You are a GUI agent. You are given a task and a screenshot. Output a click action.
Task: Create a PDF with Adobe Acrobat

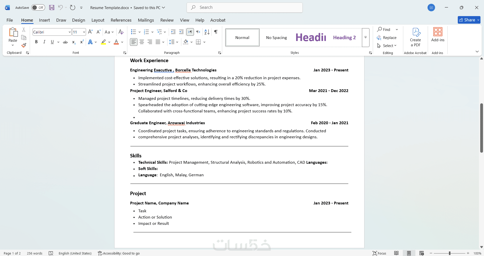415,37
